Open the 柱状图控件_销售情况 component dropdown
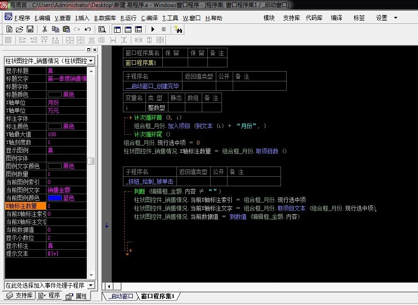Screen dimensions: 418x305 [91, 61]
